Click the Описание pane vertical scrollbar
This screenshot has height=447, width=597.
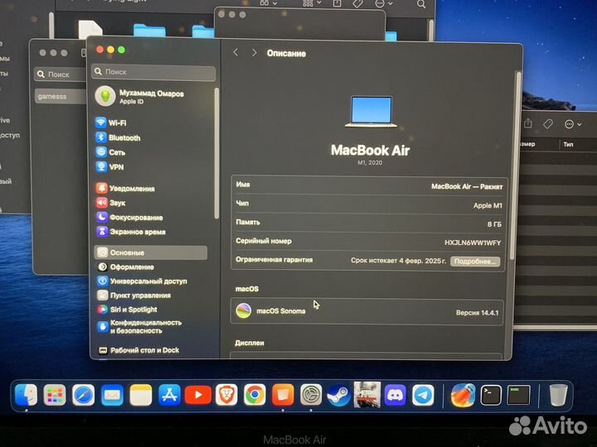point(514,166)
